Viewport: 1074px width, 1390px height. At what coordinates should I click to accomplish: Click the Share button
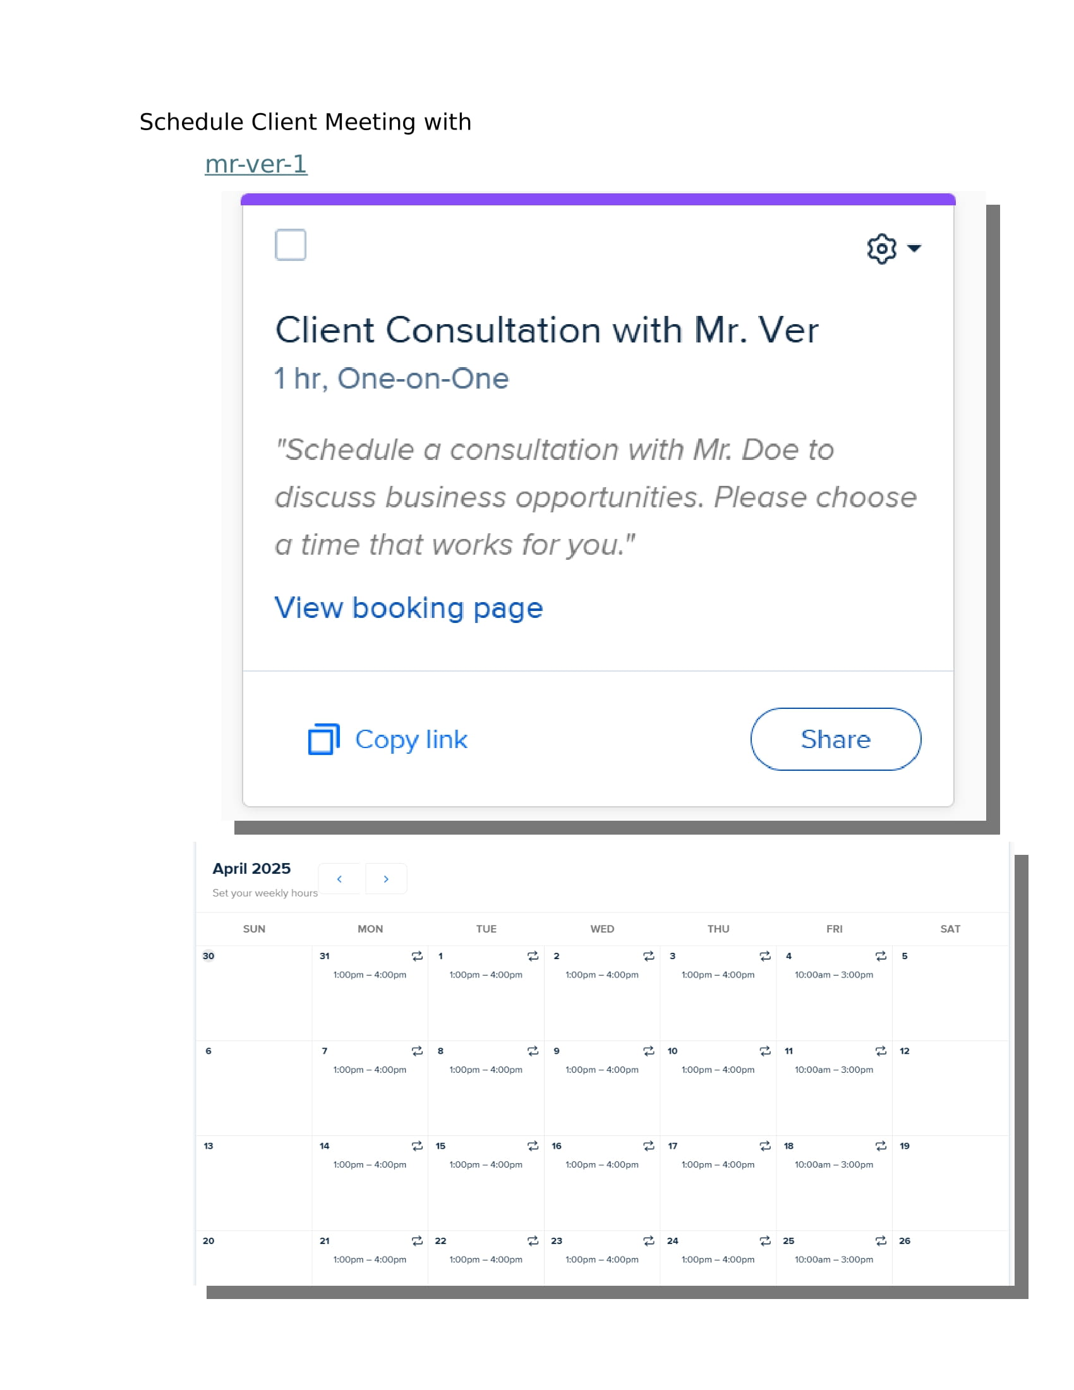(835, 739)
